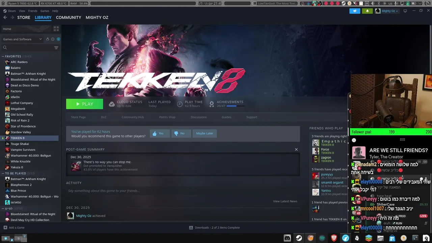Viewport: 432px width, 243px height.
Task: Open the Big Picture mode monitor icon
Action: (x=405, y=11)
